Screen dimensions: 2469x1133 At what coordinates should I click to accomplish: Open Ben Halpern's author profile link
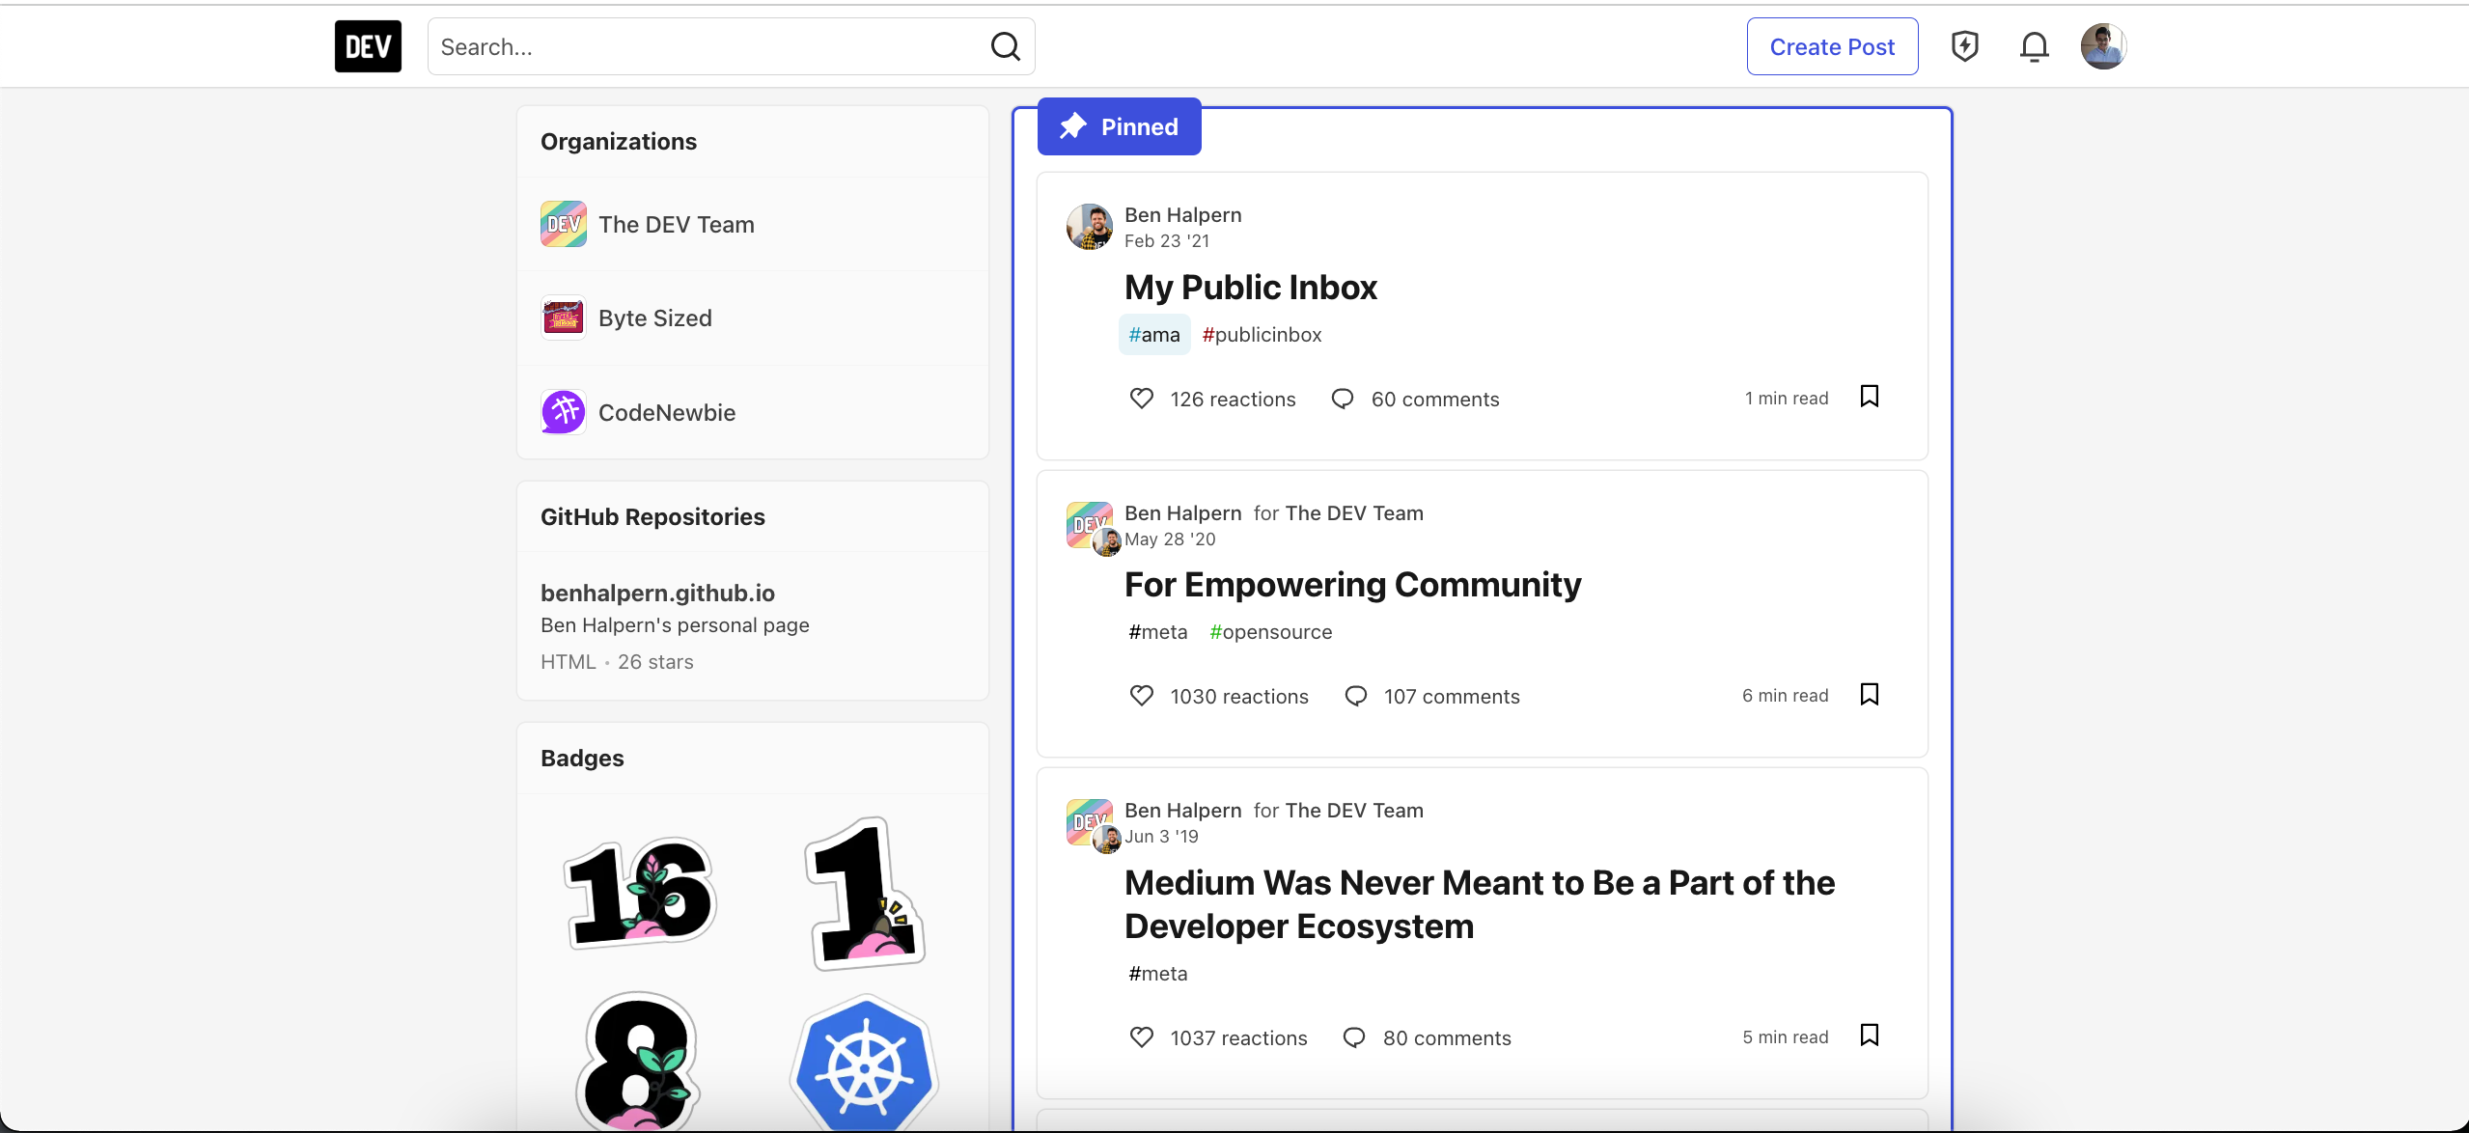[x=1182, y=214]
